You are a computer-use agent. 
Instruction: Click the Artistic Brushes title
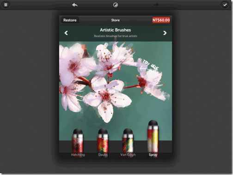tap(116, 30)
